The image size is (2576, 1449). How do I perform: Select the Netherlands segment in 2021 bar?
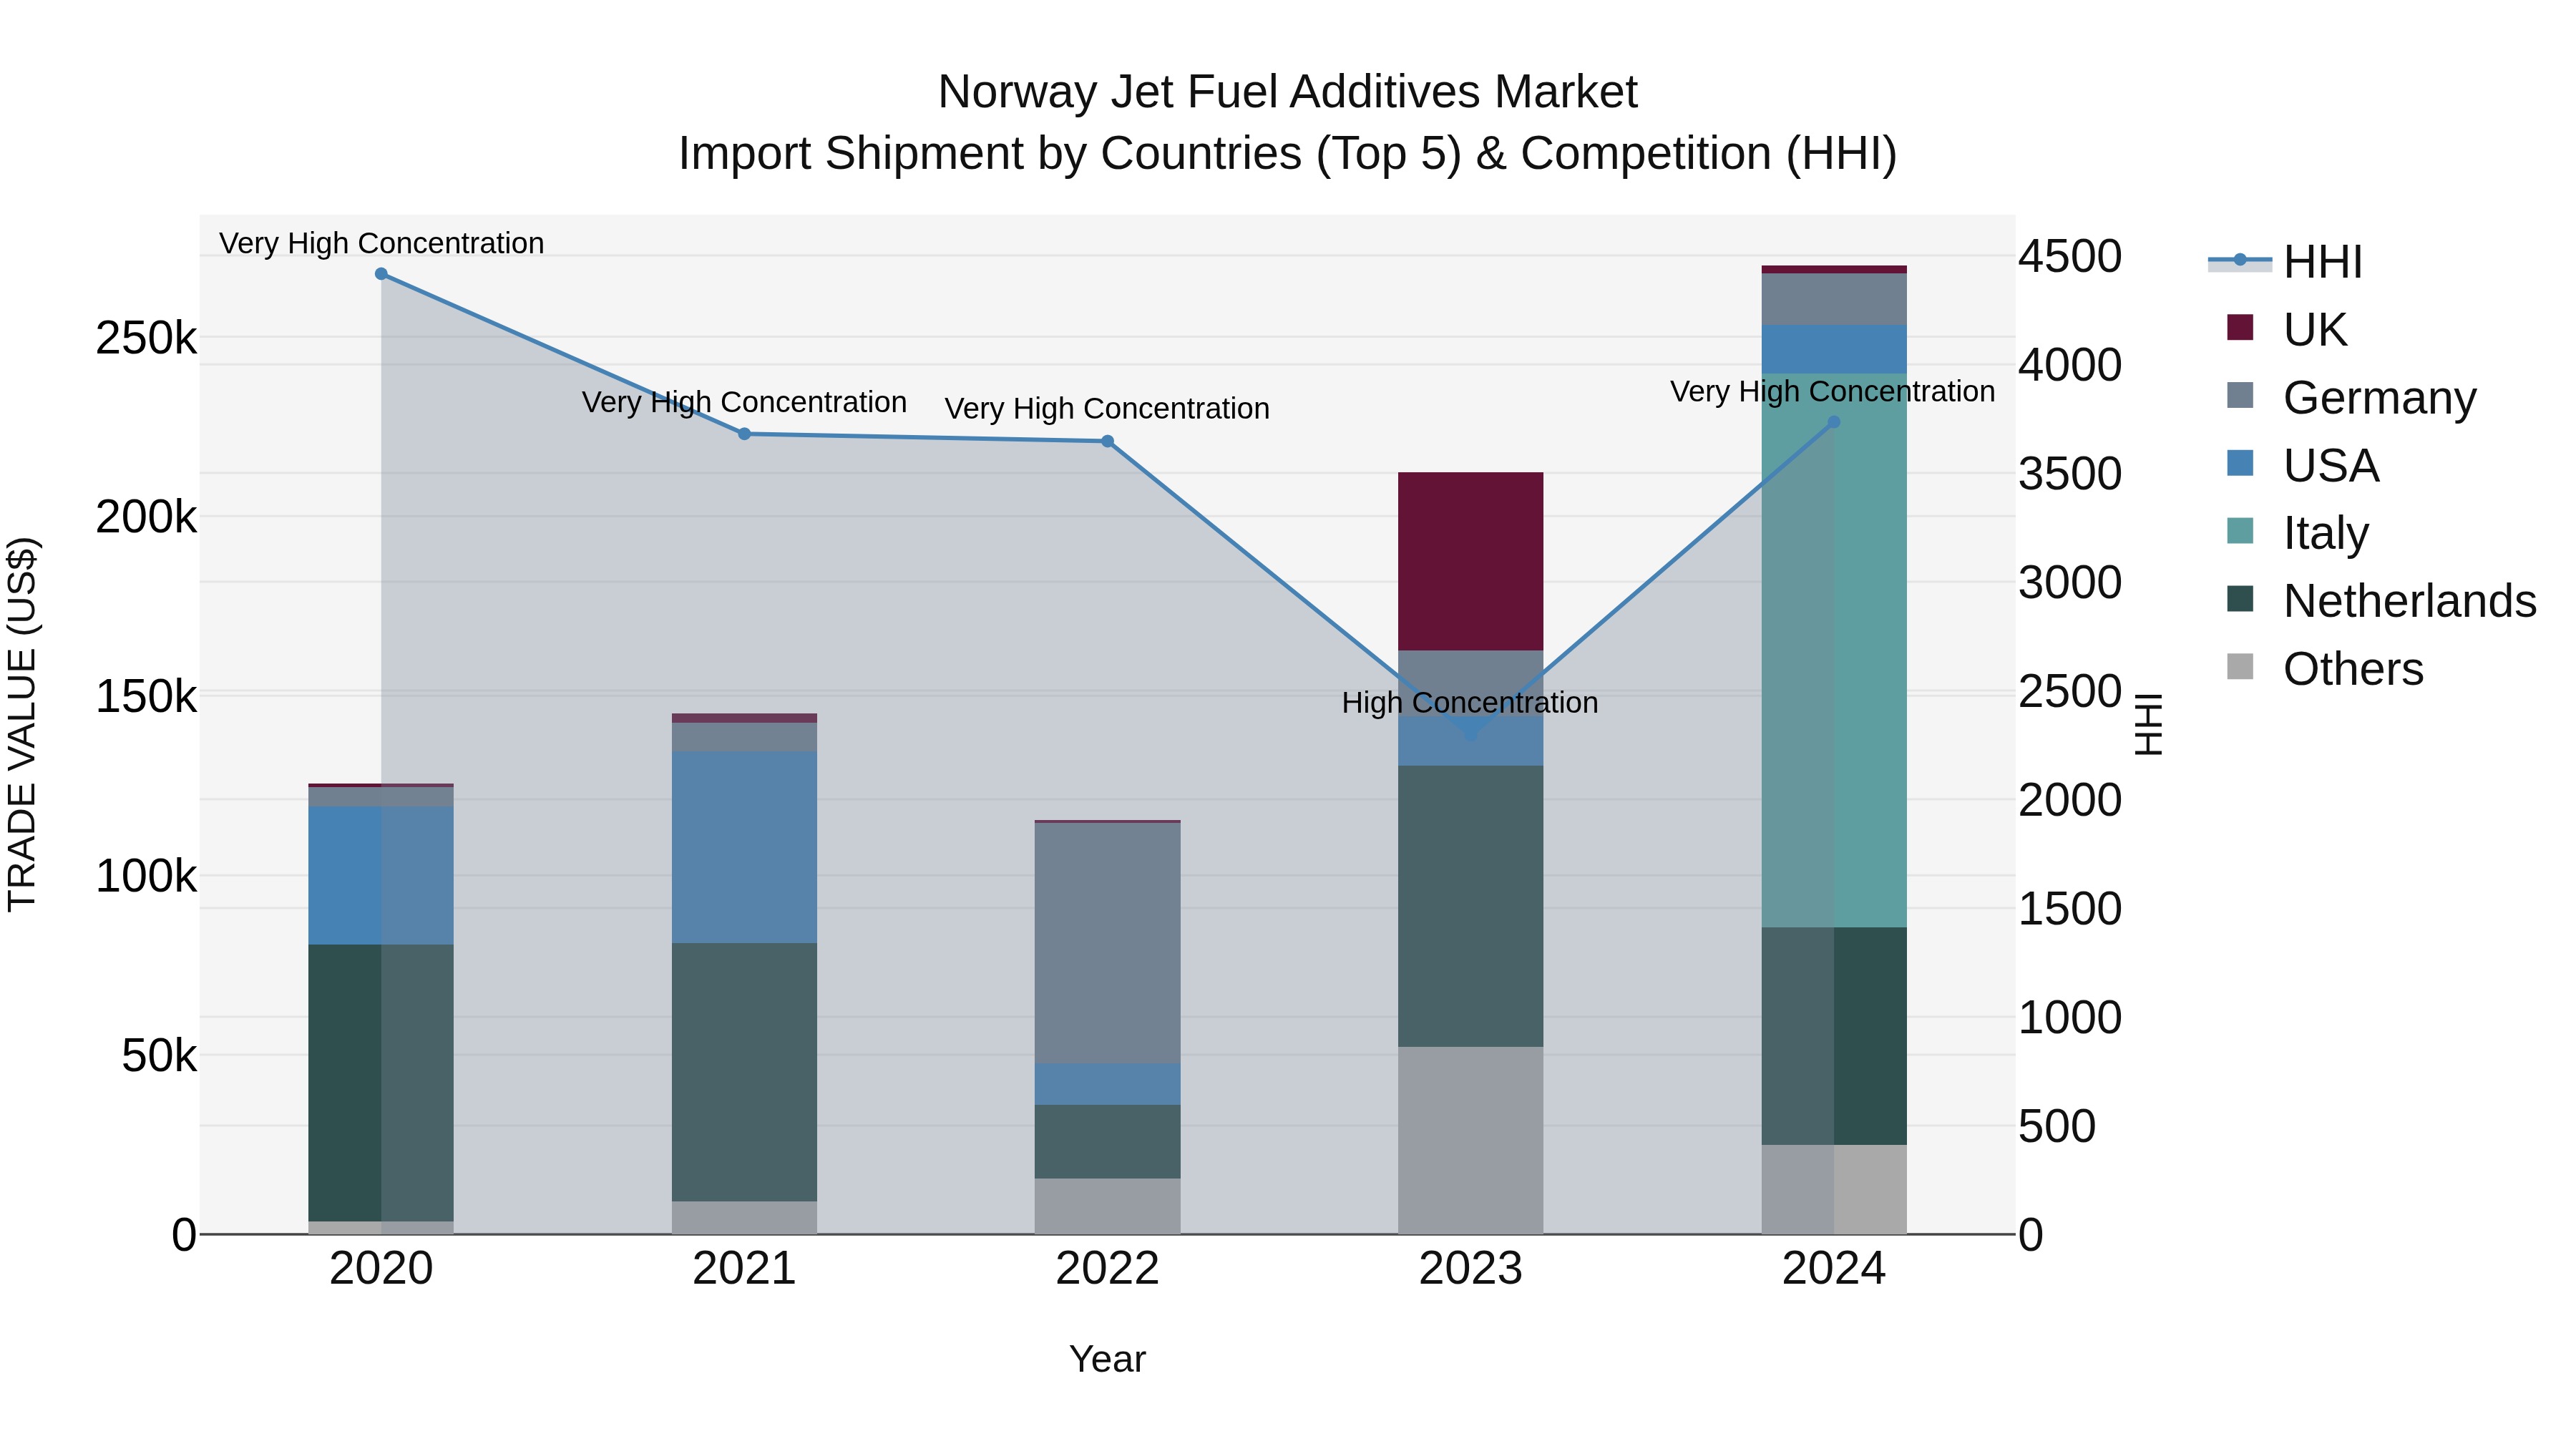tap(744, 1072)
